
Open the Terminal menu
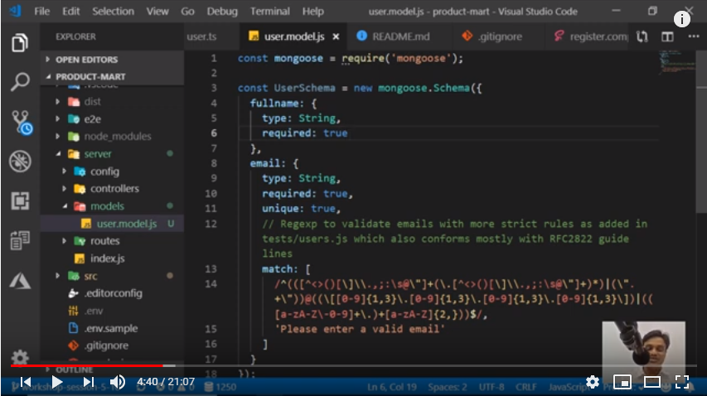(269, 12)
